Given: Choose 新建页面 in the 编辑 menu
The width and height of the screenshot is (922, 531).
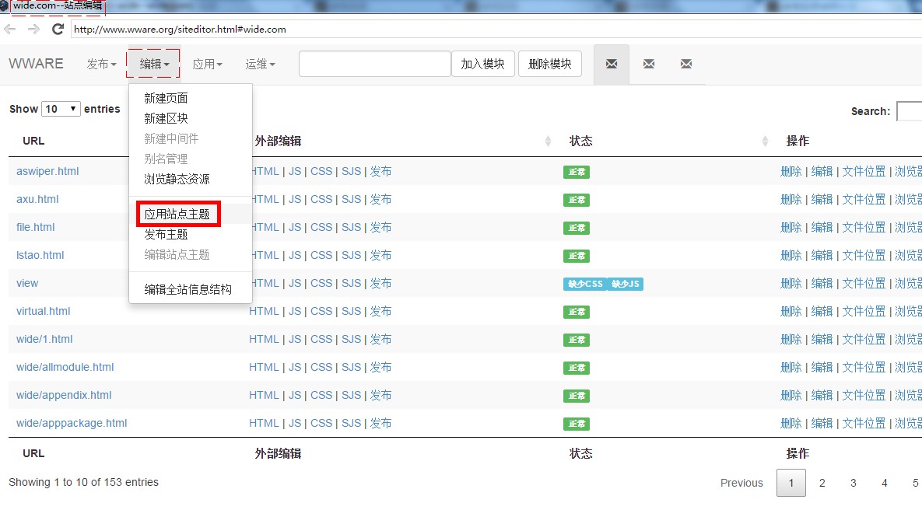Looking at the screenshot, I should click(166, 98).
